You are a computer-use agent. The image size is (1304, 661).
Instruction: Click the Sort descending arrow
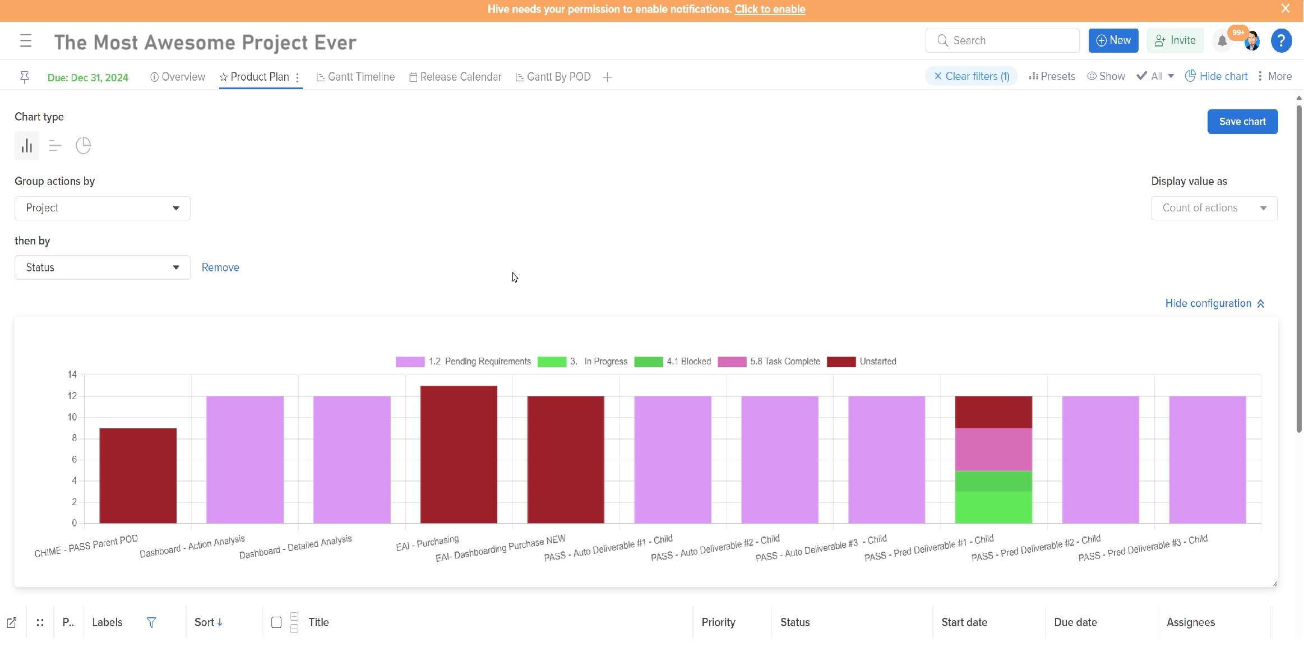220,622
